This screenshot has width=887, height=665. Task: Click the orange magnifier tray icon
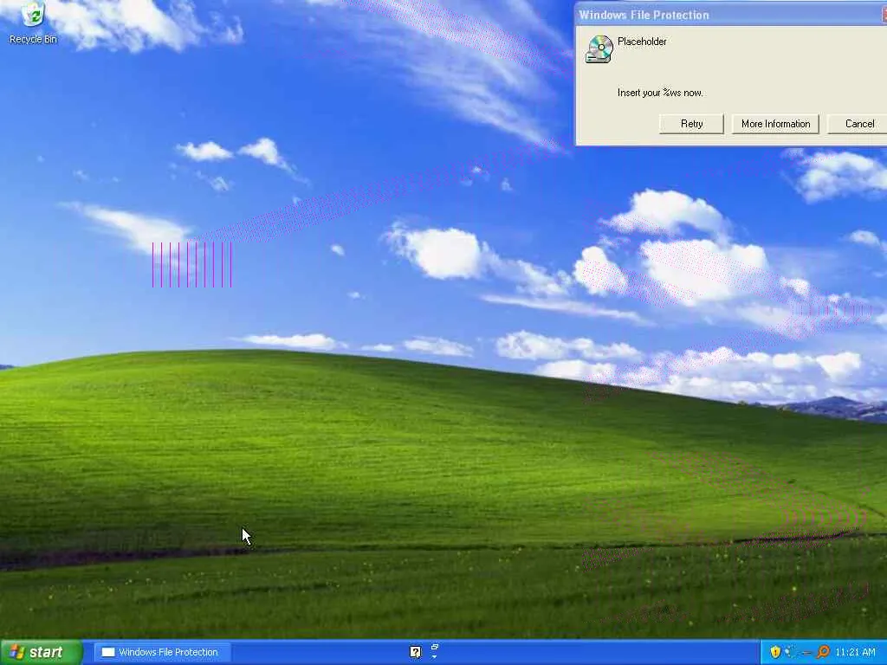823,652
